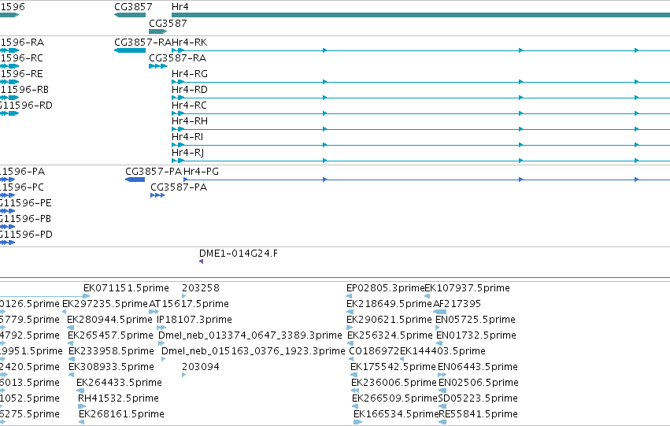This screenshot has height=426, width=670.
Task: Select the AF217395 feature glyph
Action: click(439, 312)
